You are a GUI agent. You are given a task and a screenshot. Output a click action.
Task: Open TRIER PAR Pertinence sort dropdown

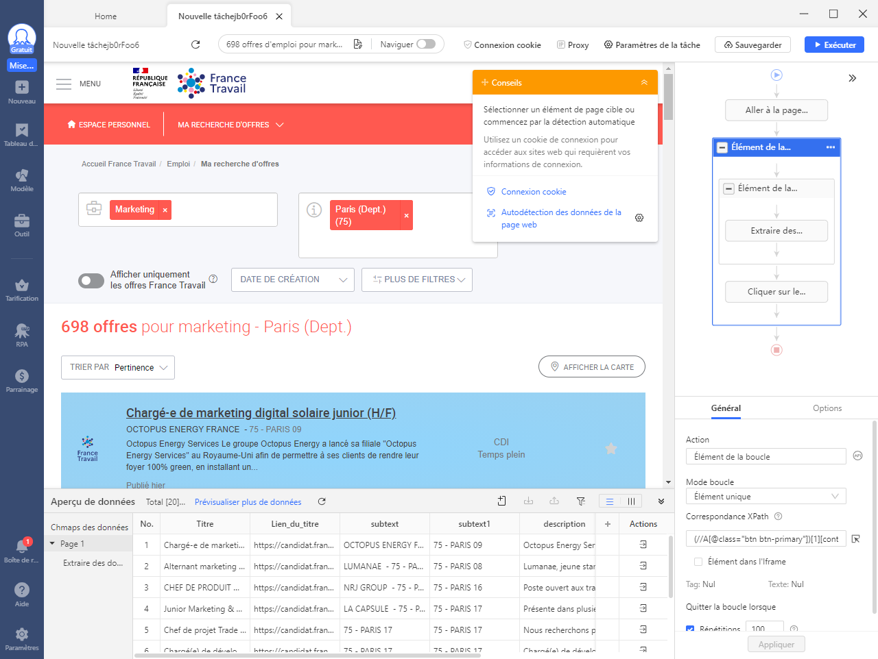coord(118,367)
